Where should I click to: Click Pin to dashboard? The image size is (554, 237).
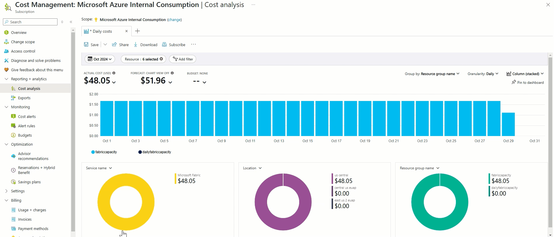(528, 82)
